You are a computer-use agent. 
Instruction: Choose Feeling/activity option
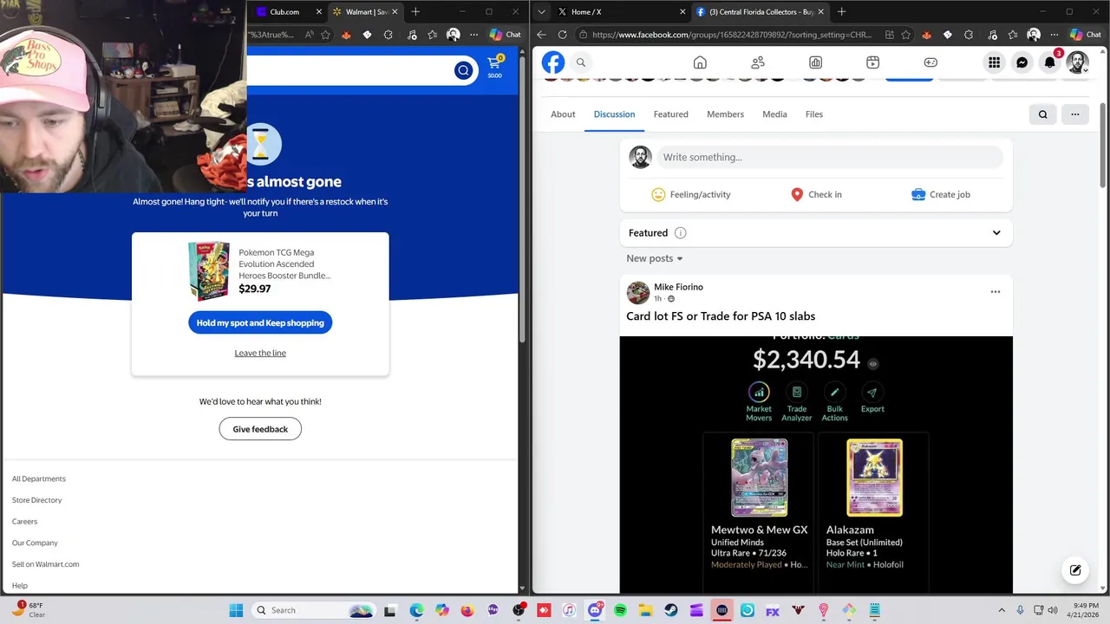[691, 194]
